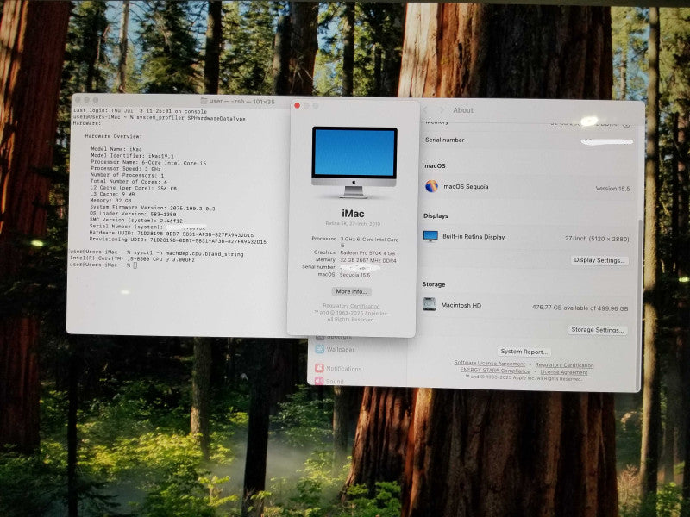Click the Terminal title bar folder icon

204,101
